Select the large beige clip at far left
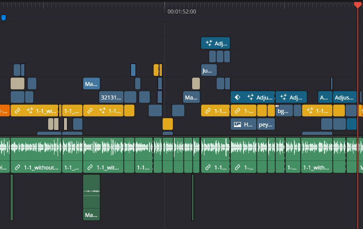This screenshot has height=229, width=363. click(x=17, y=83)
